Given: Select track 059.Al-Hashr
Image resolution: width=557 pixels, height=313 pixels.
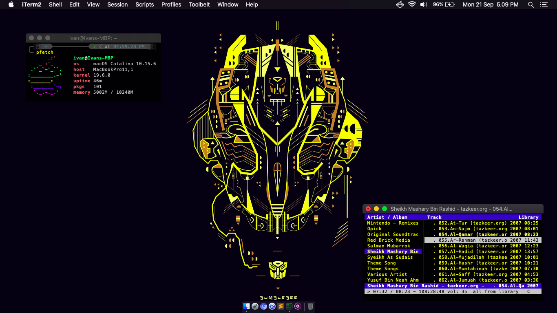Looking at the screenshot, I should click(483, 263).
